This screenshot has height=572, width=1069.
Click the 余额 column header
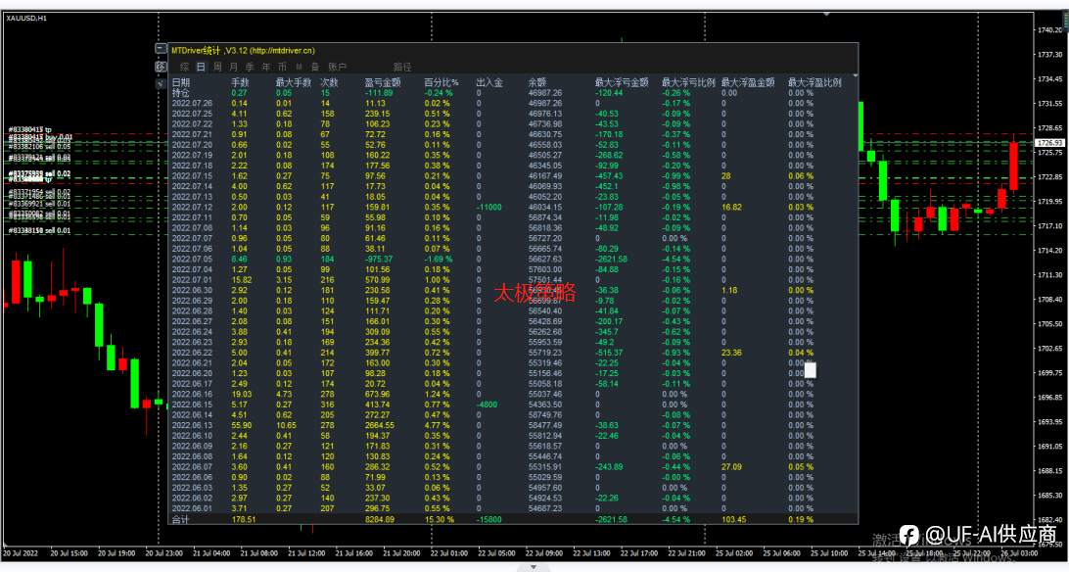pyautogui.click(x=537, y=82)
